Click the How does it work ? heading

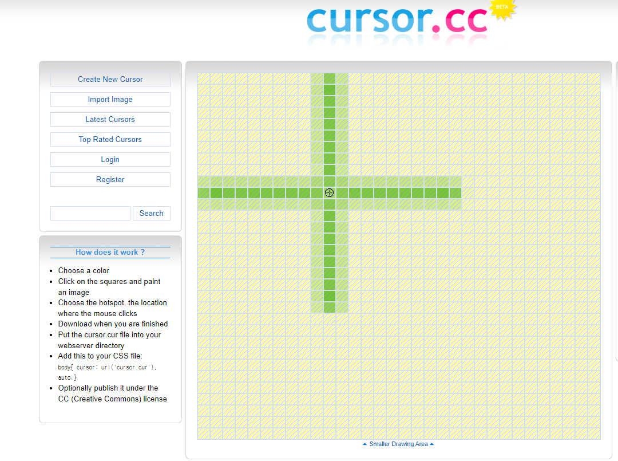[110, 253]
